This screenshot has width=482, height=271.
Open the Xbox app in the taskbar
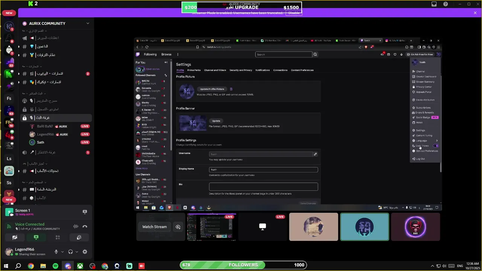pyautogui.click(x=80, y=266)
